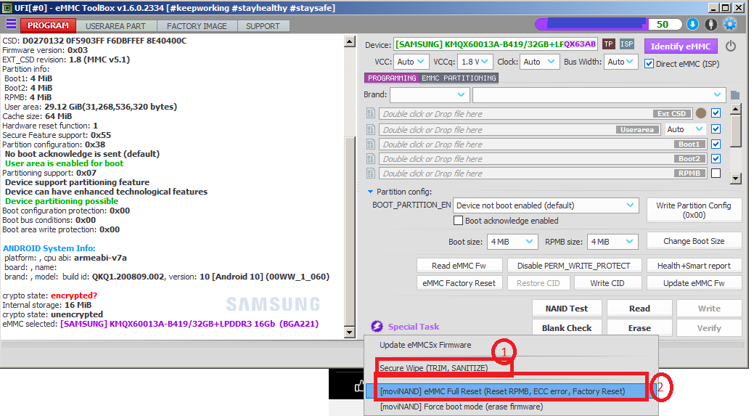Viewport: 754px width, 416px height.
Task: Open the Clock dropdown
Action: coord(539,62)
